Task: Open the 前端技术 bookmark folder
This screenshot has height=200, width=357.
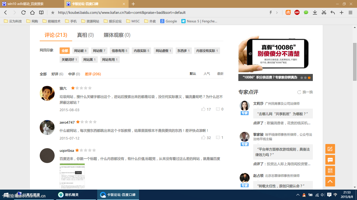Action: pos(51,21)
